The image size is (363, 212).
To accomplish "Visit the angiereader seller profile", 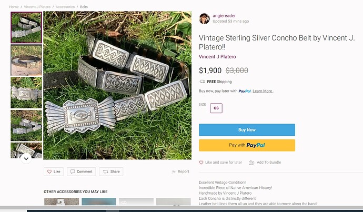I will pyautogui.click(x=223, y=16).
